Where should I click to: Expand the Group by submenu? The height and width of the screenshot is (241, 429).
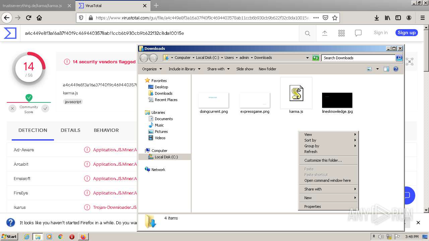coord(328,146)
